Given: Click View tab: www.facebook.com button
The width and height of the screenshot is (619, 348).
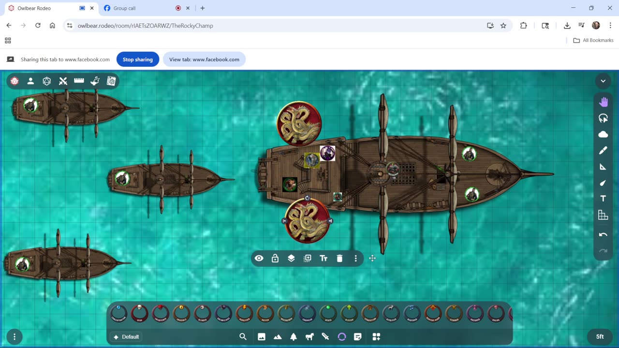Looking at the screenshot, I should 204,59.
